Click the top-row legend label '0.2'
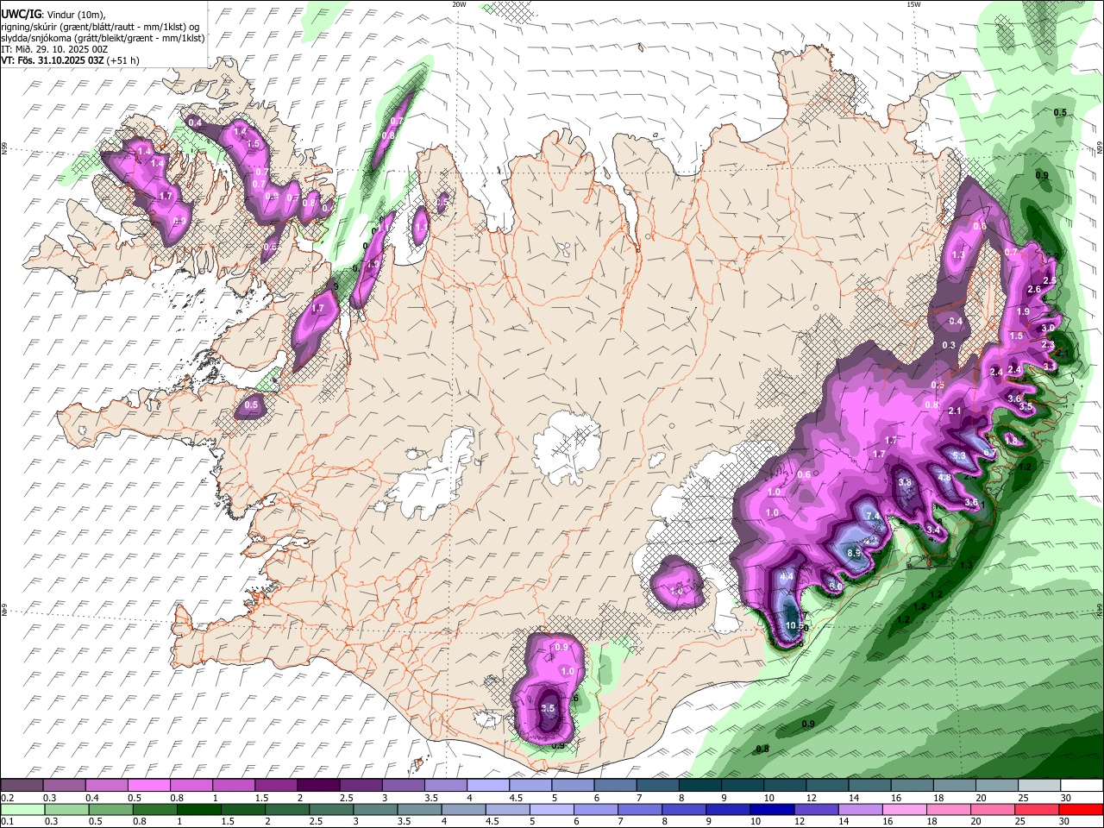Image resolution: width=1104 pixels, height=828 pixels. pos(8,798)
